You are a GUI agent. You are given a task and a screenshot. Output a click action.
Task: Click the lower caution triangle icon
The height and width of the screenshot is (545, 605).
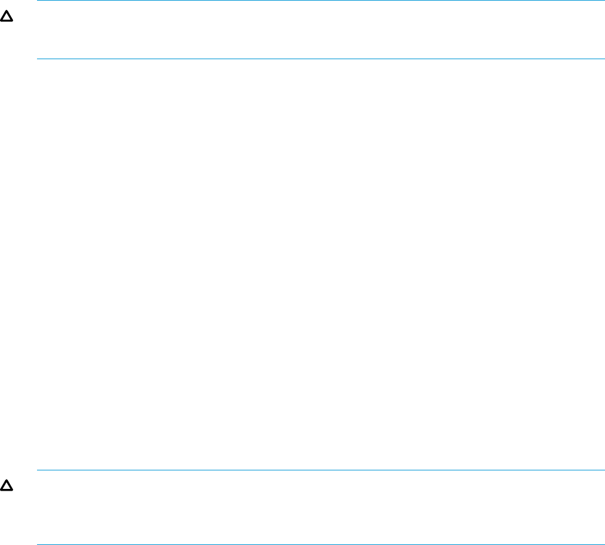(7, 485)
